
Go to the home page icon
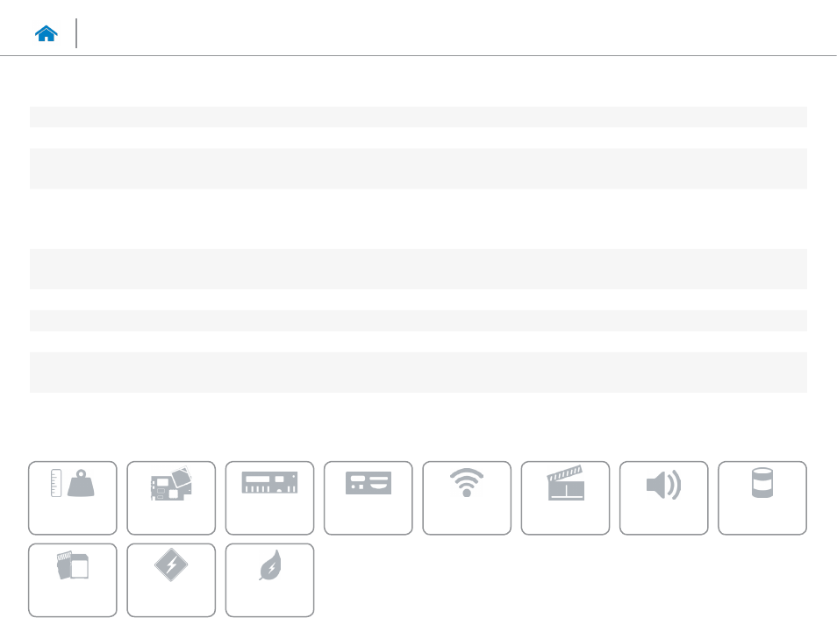pyautogui.click(x=46, y=33)
